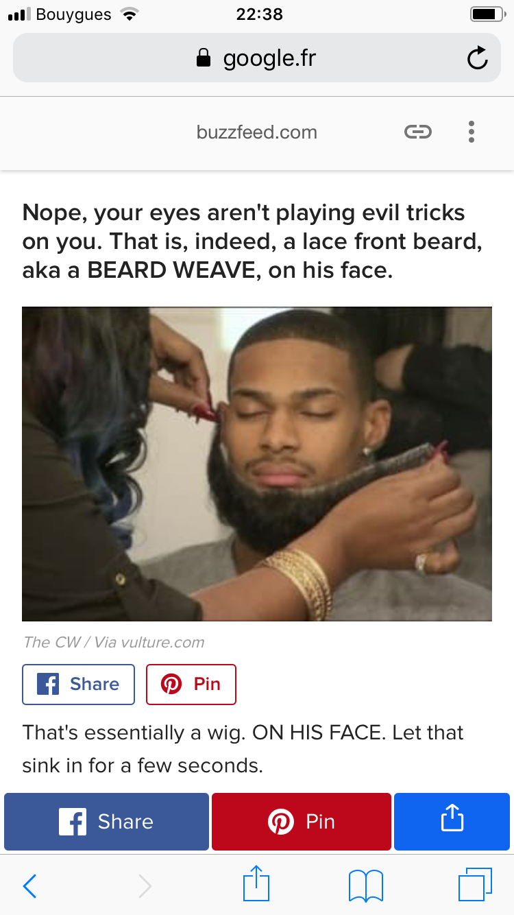Tap the google.fr address bar
The width and height of the screenshot is (514, 915).
pos(257,58)
